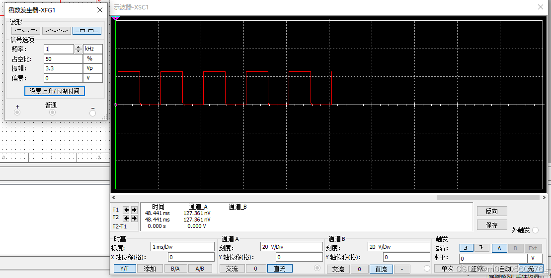Screen dimensions: 551x278
Task: Select the sine waveform in function generator
Action: (26, 31)
